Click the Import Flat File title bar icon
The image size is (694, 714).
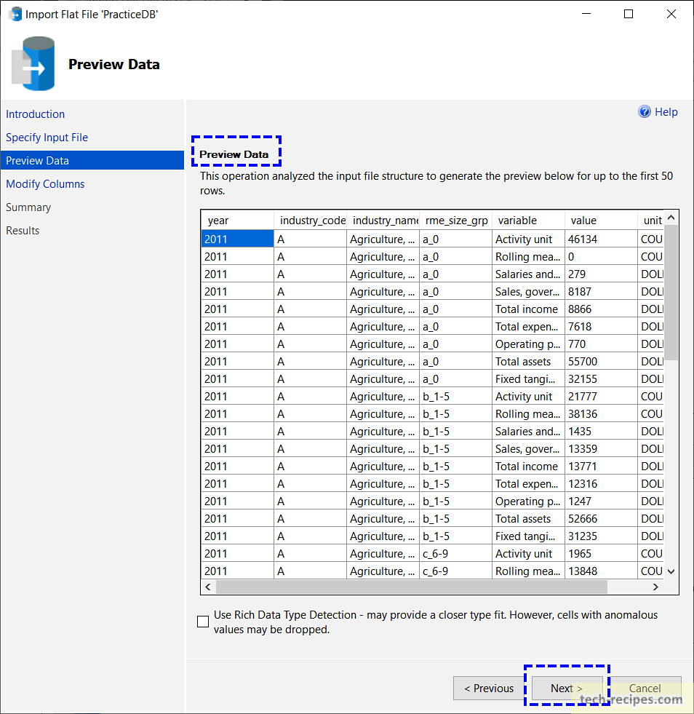pyautogui.click(x=15, y=13)
